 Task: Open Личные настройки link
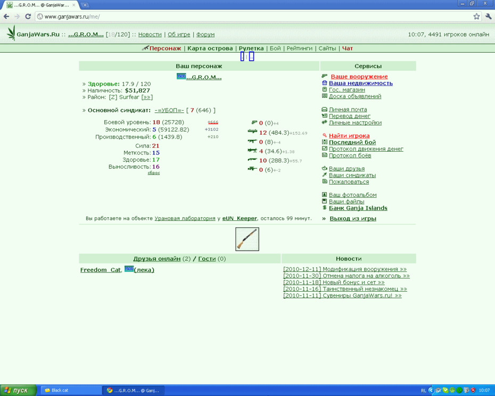[x=355, y=122]
